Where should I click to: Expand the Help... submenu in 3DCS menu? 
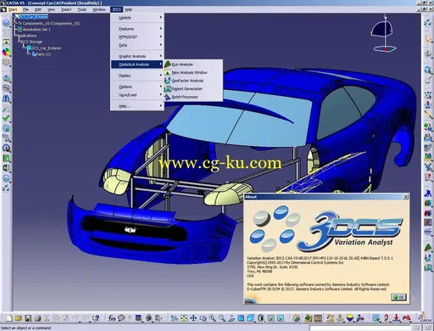coord(137,106)
